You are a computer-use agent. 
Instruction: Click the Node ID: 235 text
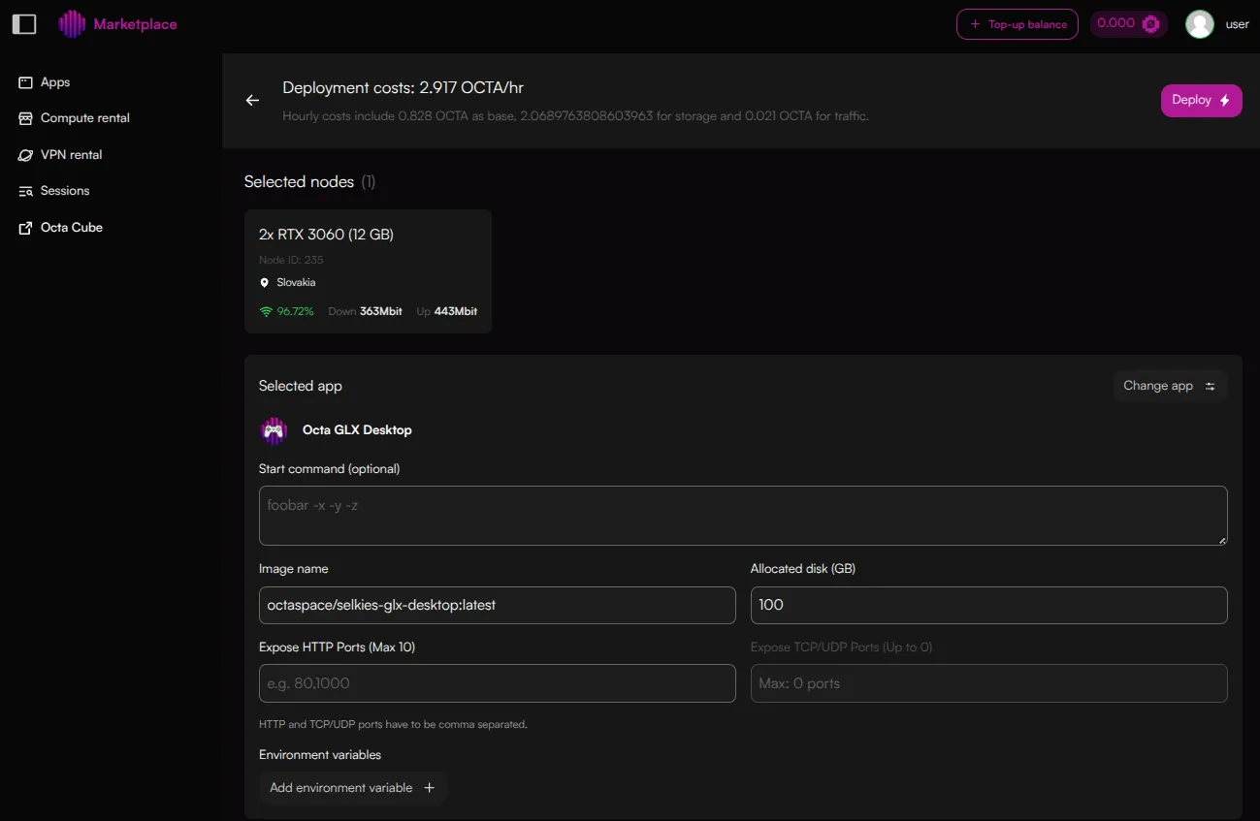click(291, 260)
